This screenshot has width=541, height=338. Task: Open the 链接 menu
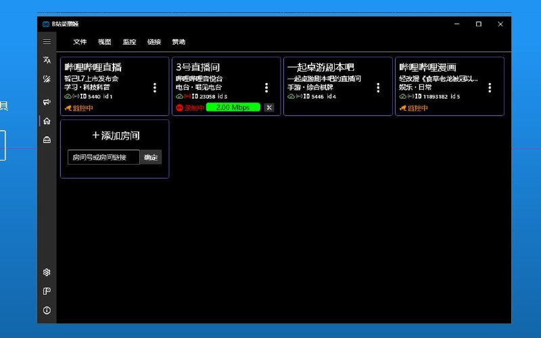[x=154, y=42]
